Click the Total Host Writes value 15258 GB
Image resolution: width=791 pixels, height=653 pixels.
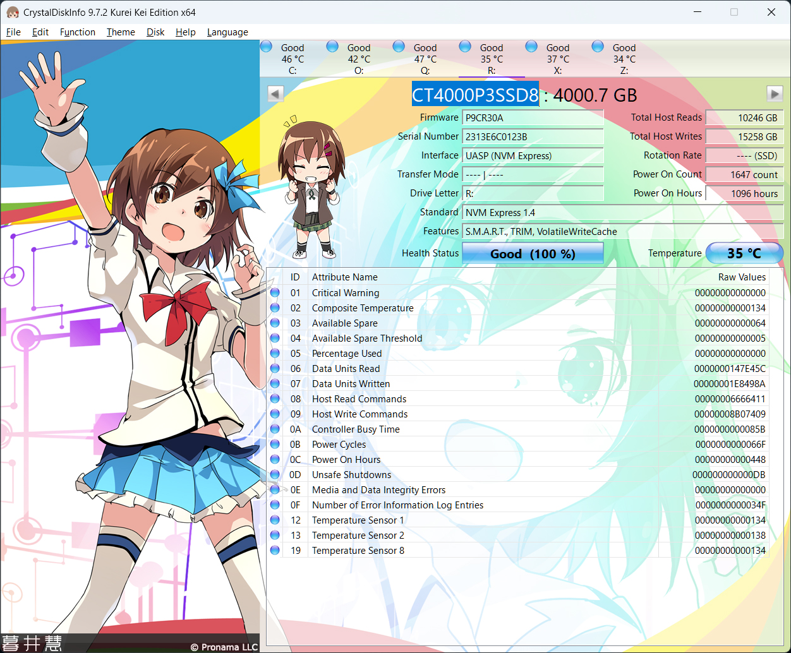(x=744, y=136)
